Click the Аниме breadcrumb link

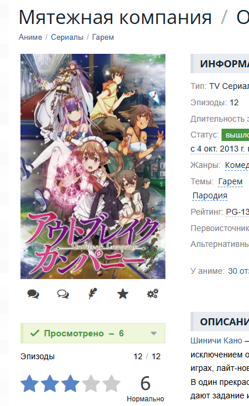[30, 37]
